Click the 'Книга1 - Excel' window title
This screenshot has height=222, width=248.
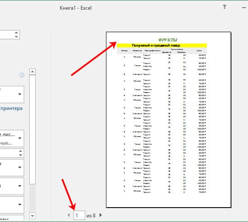76,8
